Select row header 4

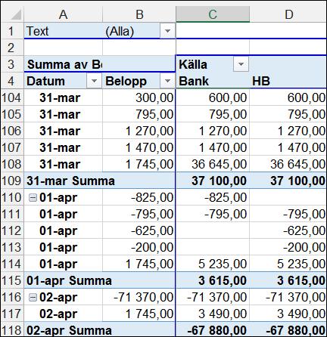(x=12, y=81)
